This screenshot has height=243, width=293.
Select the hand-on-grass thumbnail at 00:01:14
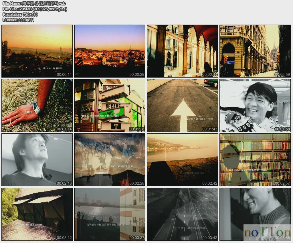[x=37, y=105]
